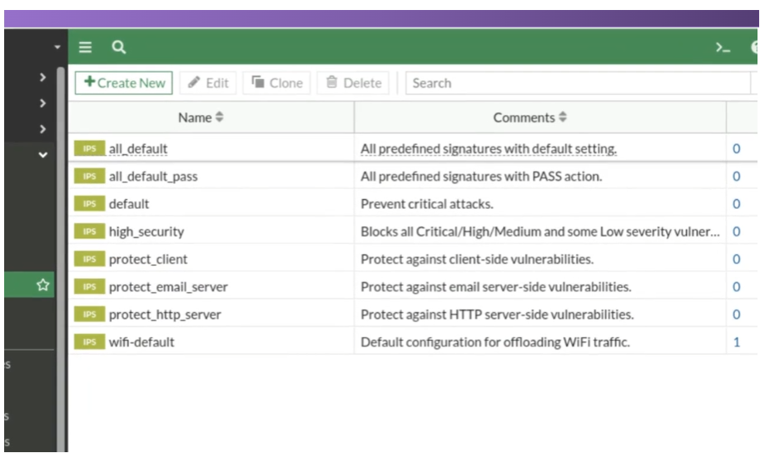Click comment 'Protect against email server-side vulnerabilities.'

(495, 286)
